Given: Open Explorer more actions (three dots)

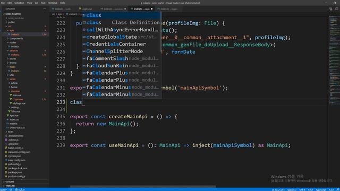Looking at the screenshot, I should [45, 9].
